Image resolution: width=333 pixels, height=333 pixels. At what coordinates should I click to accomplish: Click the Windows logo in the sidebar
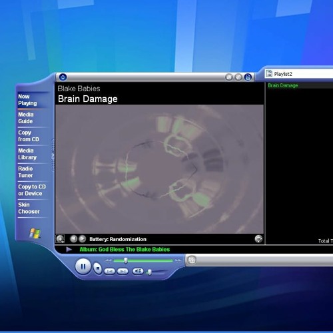coord(35,233)
